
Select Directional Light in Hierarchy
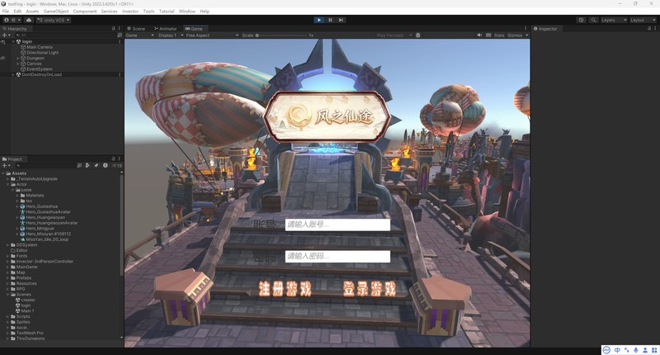pos(42,53)
